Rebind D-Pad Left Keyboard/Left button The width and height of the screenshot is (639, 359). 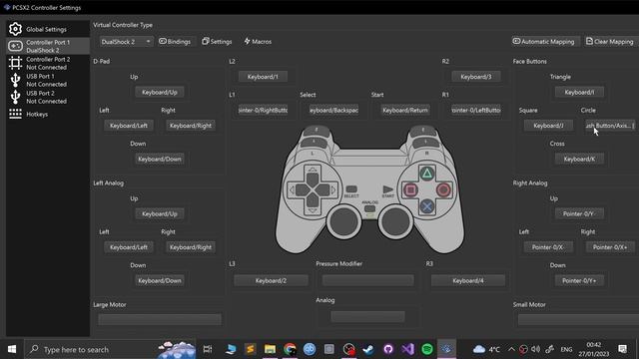129,126
